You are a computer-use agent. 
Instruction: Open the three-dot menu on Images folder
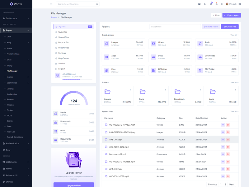coord(130,90)
